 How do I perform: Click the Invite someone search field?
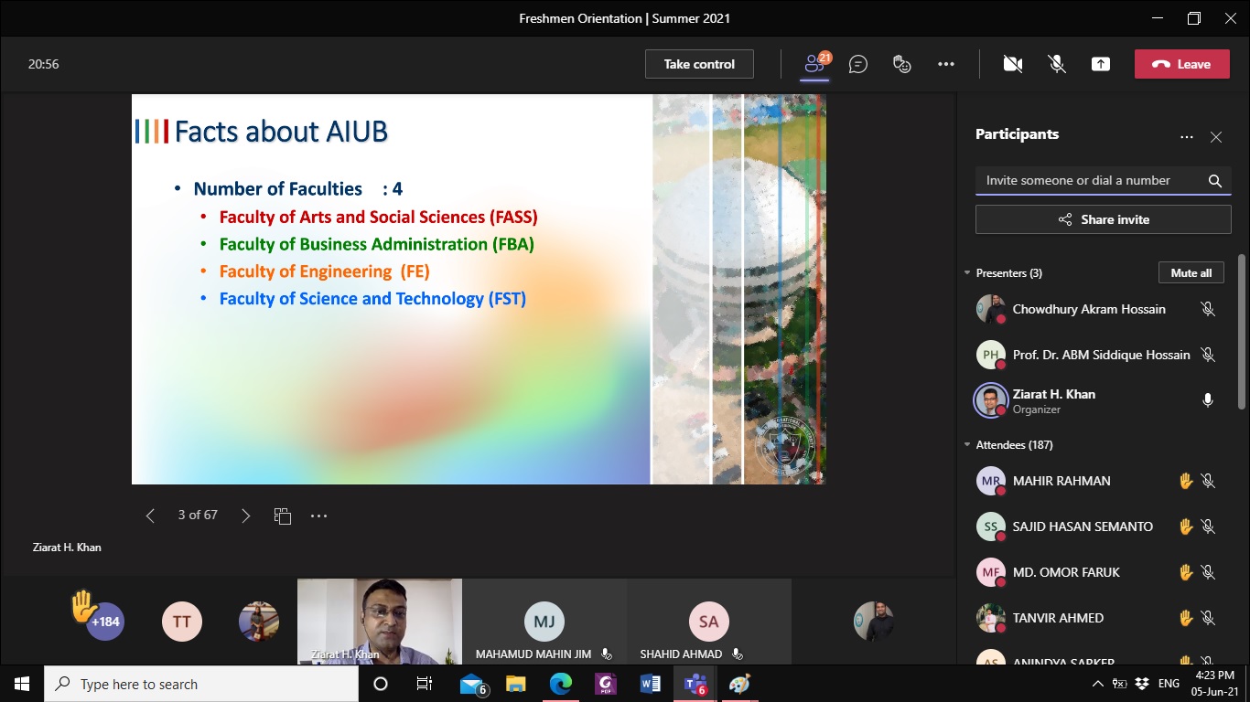coord(1091,181)
